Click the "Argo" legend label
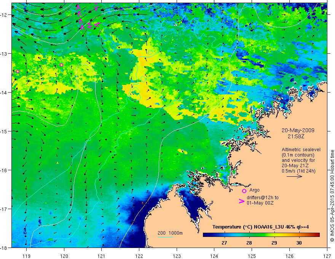Viewport: 335px width, 259px height. point(254,190)
